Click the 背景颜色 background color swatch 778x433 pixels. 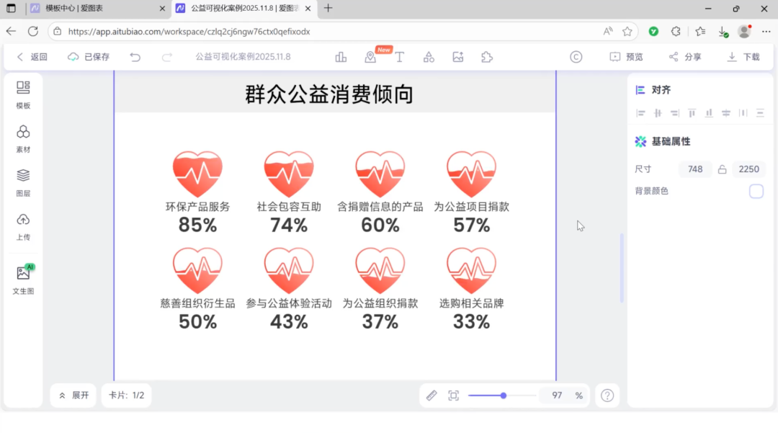point(756,191)
